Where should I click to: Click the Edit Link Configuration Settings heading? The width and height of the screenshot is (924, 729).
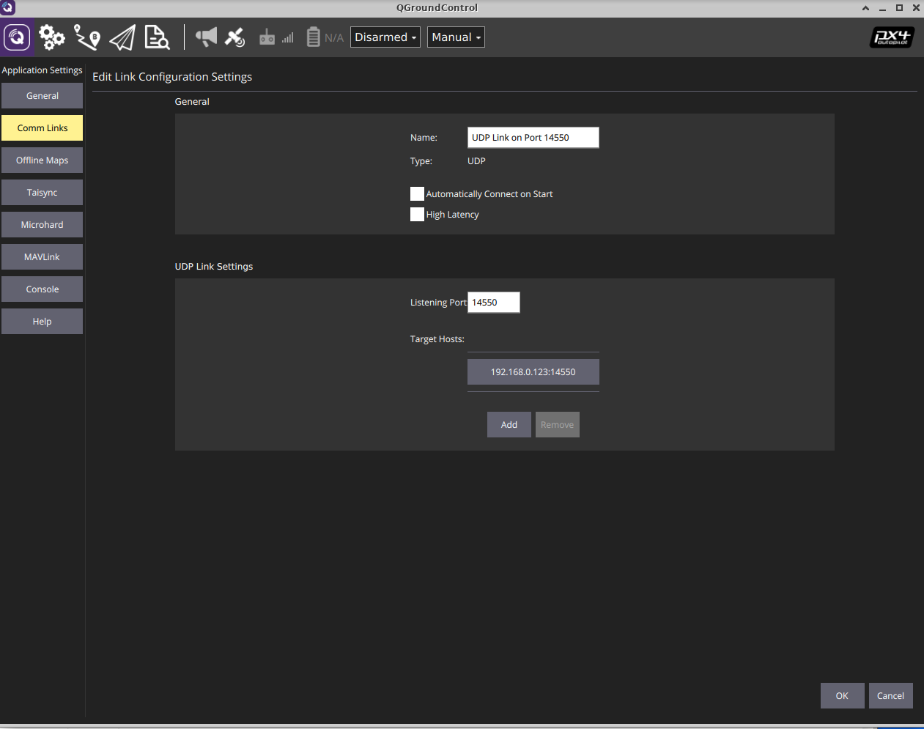tap(172, 77)
